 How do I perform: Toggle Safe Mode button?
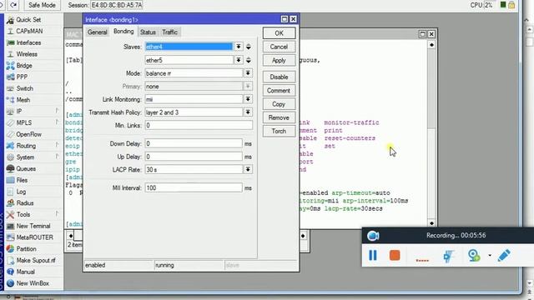[42, 5]
